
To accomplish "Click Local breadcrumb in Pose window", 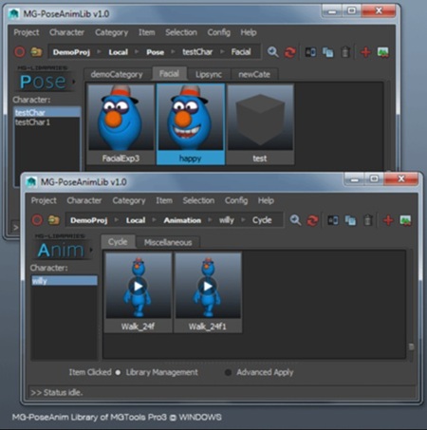I will coord(119,52).
